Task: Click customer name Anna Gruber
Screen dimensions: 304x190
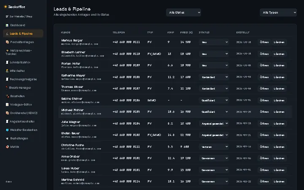Action: pos(71,157)
